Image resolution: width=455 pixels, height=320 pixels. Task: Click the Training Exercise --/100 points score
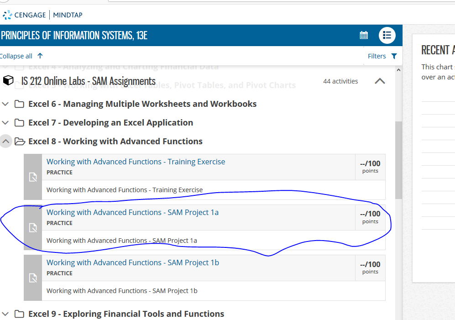(x=370, y=167)
